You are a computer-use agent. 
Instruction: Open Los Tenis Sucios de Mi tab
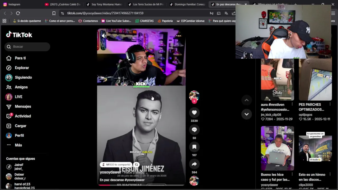tap(146, 4)
